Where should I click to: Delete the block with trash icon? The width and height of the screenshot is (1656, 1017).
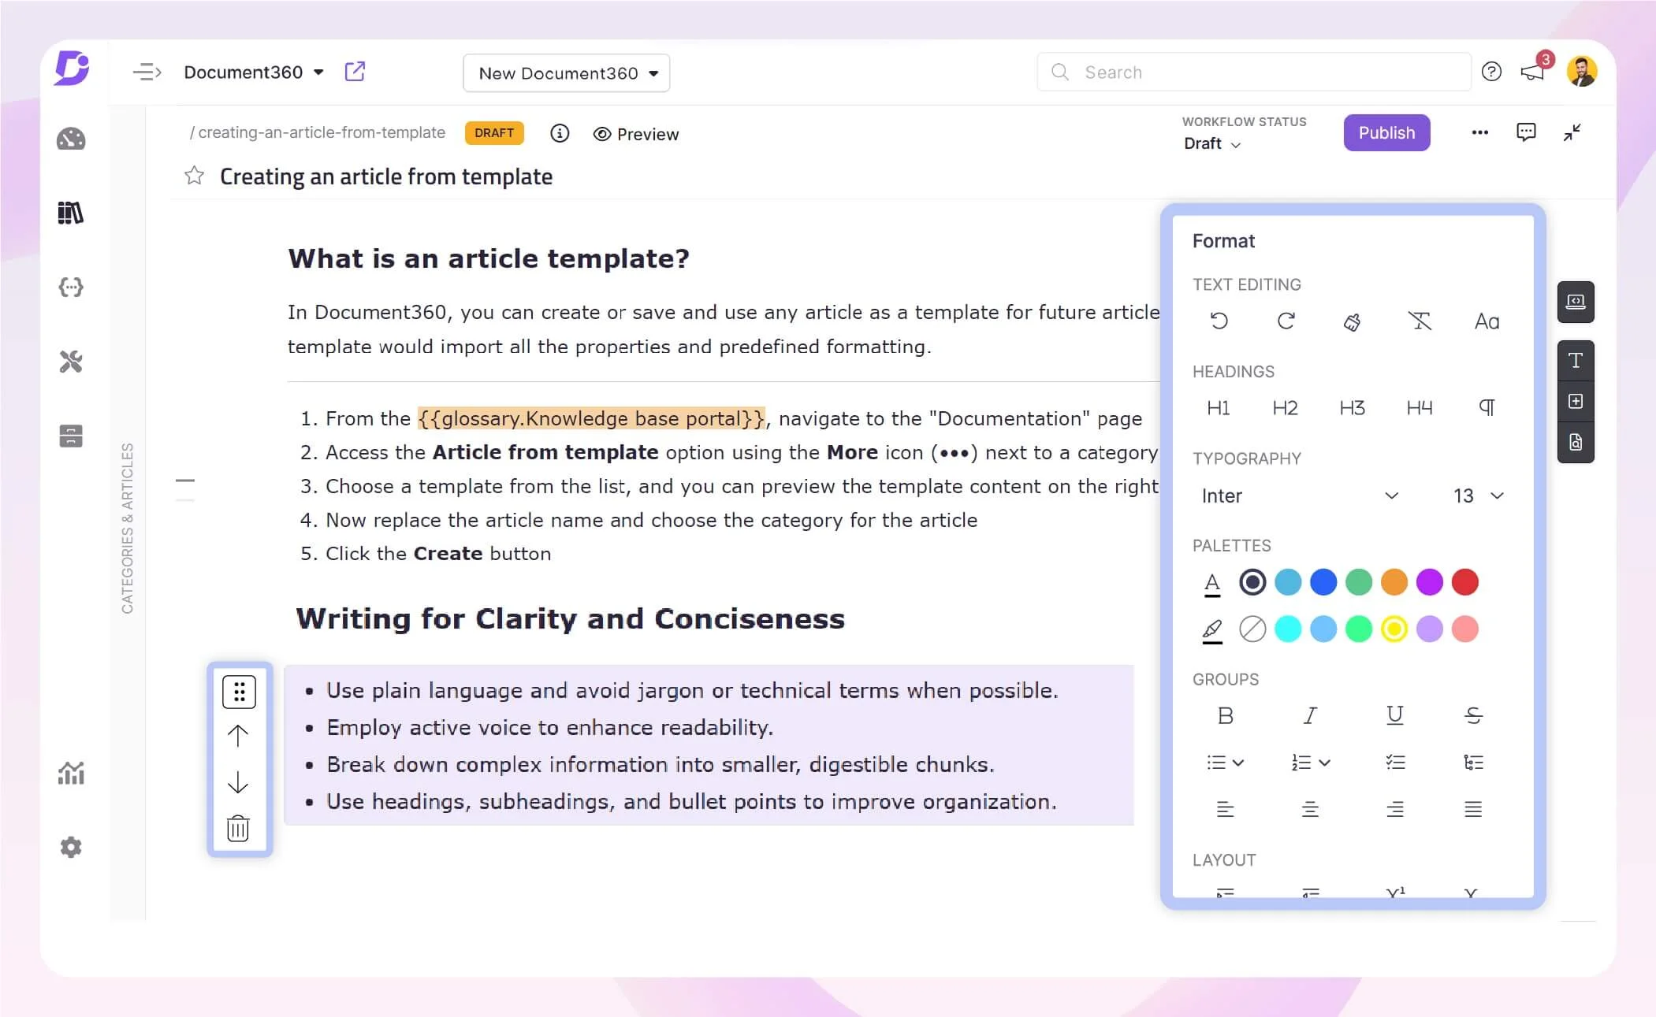(238, 828)
